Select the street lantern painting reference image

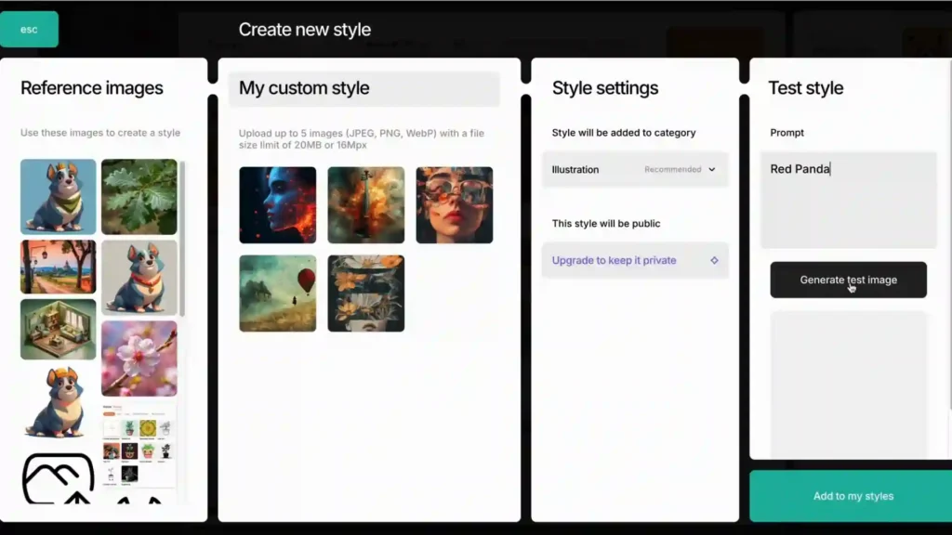tap(58, 267)
